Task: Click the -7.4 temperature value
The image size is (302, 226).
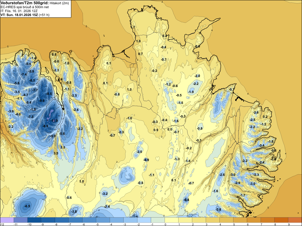Action: [24, 75]
